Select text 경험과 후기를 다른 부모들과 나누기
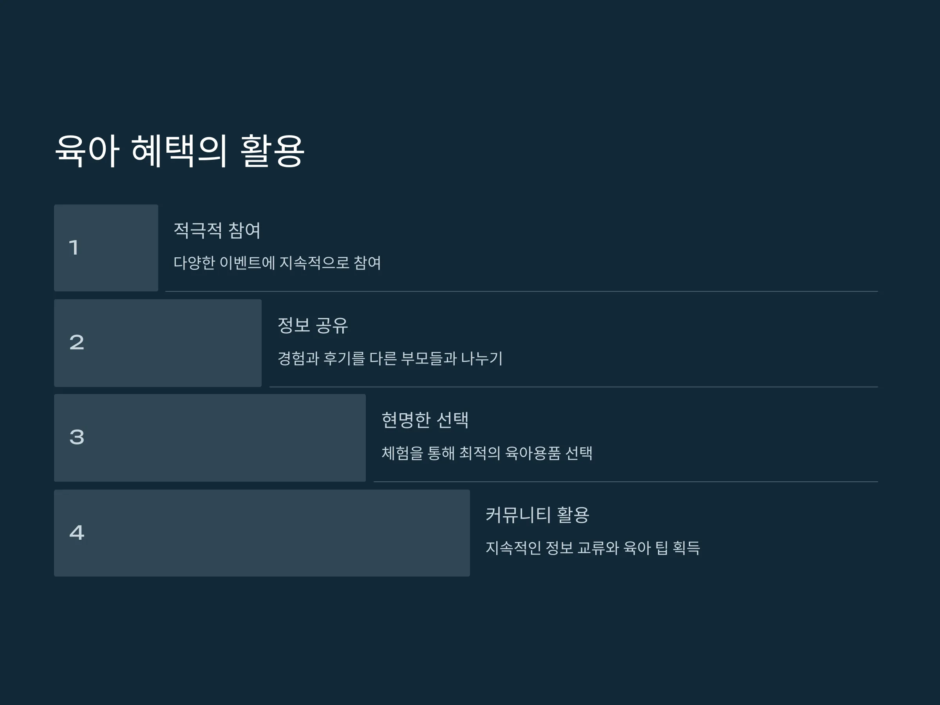Viewport: 940px width, 705px height. pyautogui.click(x=390, y=359)
